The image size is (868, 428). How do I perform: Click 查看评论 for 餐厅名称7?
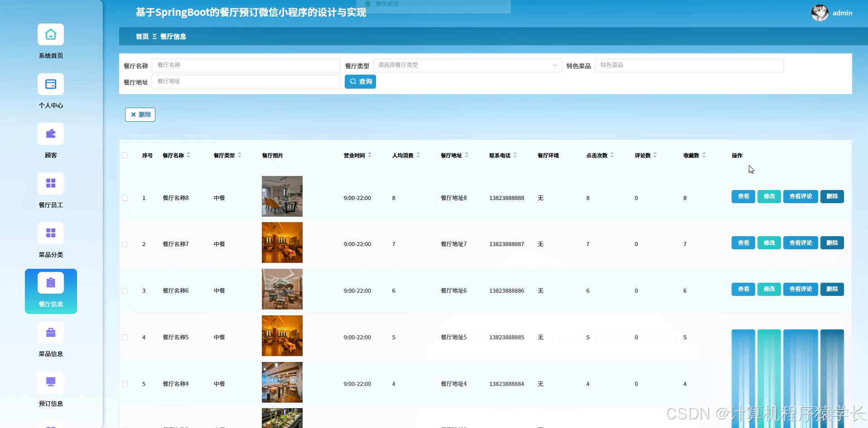tap(800, 243)
